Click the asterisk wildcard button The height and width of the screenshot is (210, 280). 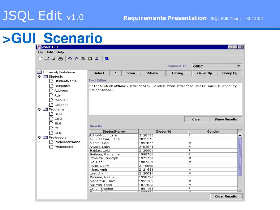click(115, 73)
